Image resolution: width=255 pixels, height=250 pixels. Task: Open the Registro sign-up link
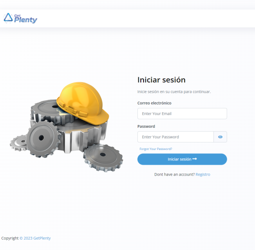click(203, 175)
